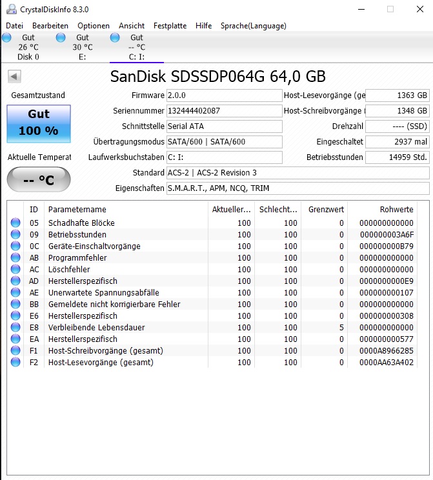Image resolution: width=433 pixels, height=480 pixels.
Task: Select the E: drive status orb
Action: click(x=61, y=37)
